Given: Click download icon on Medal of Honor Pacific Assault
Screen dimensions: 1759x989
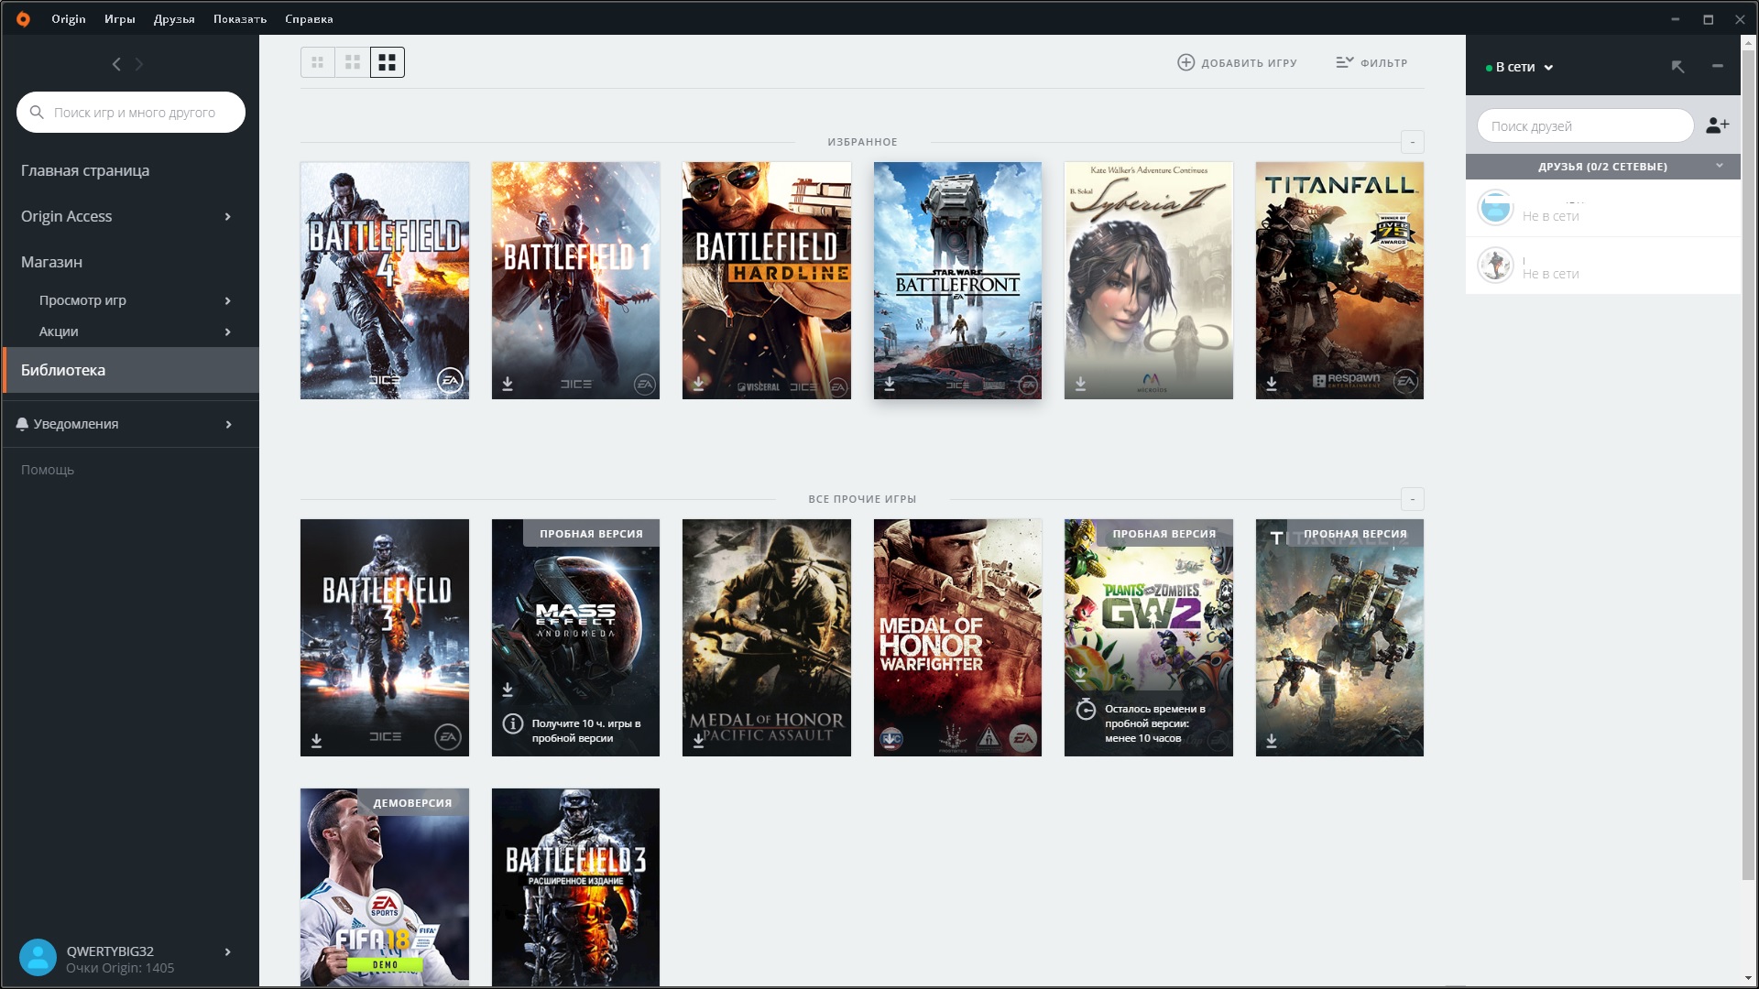Looking at the screenshot, I should [x=699, y=741].
